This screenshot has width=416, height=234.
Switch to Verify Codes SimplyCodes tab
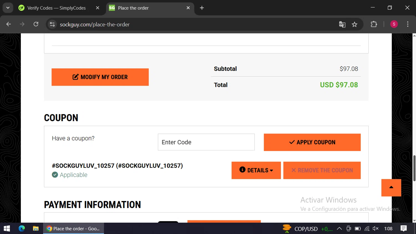56,8
